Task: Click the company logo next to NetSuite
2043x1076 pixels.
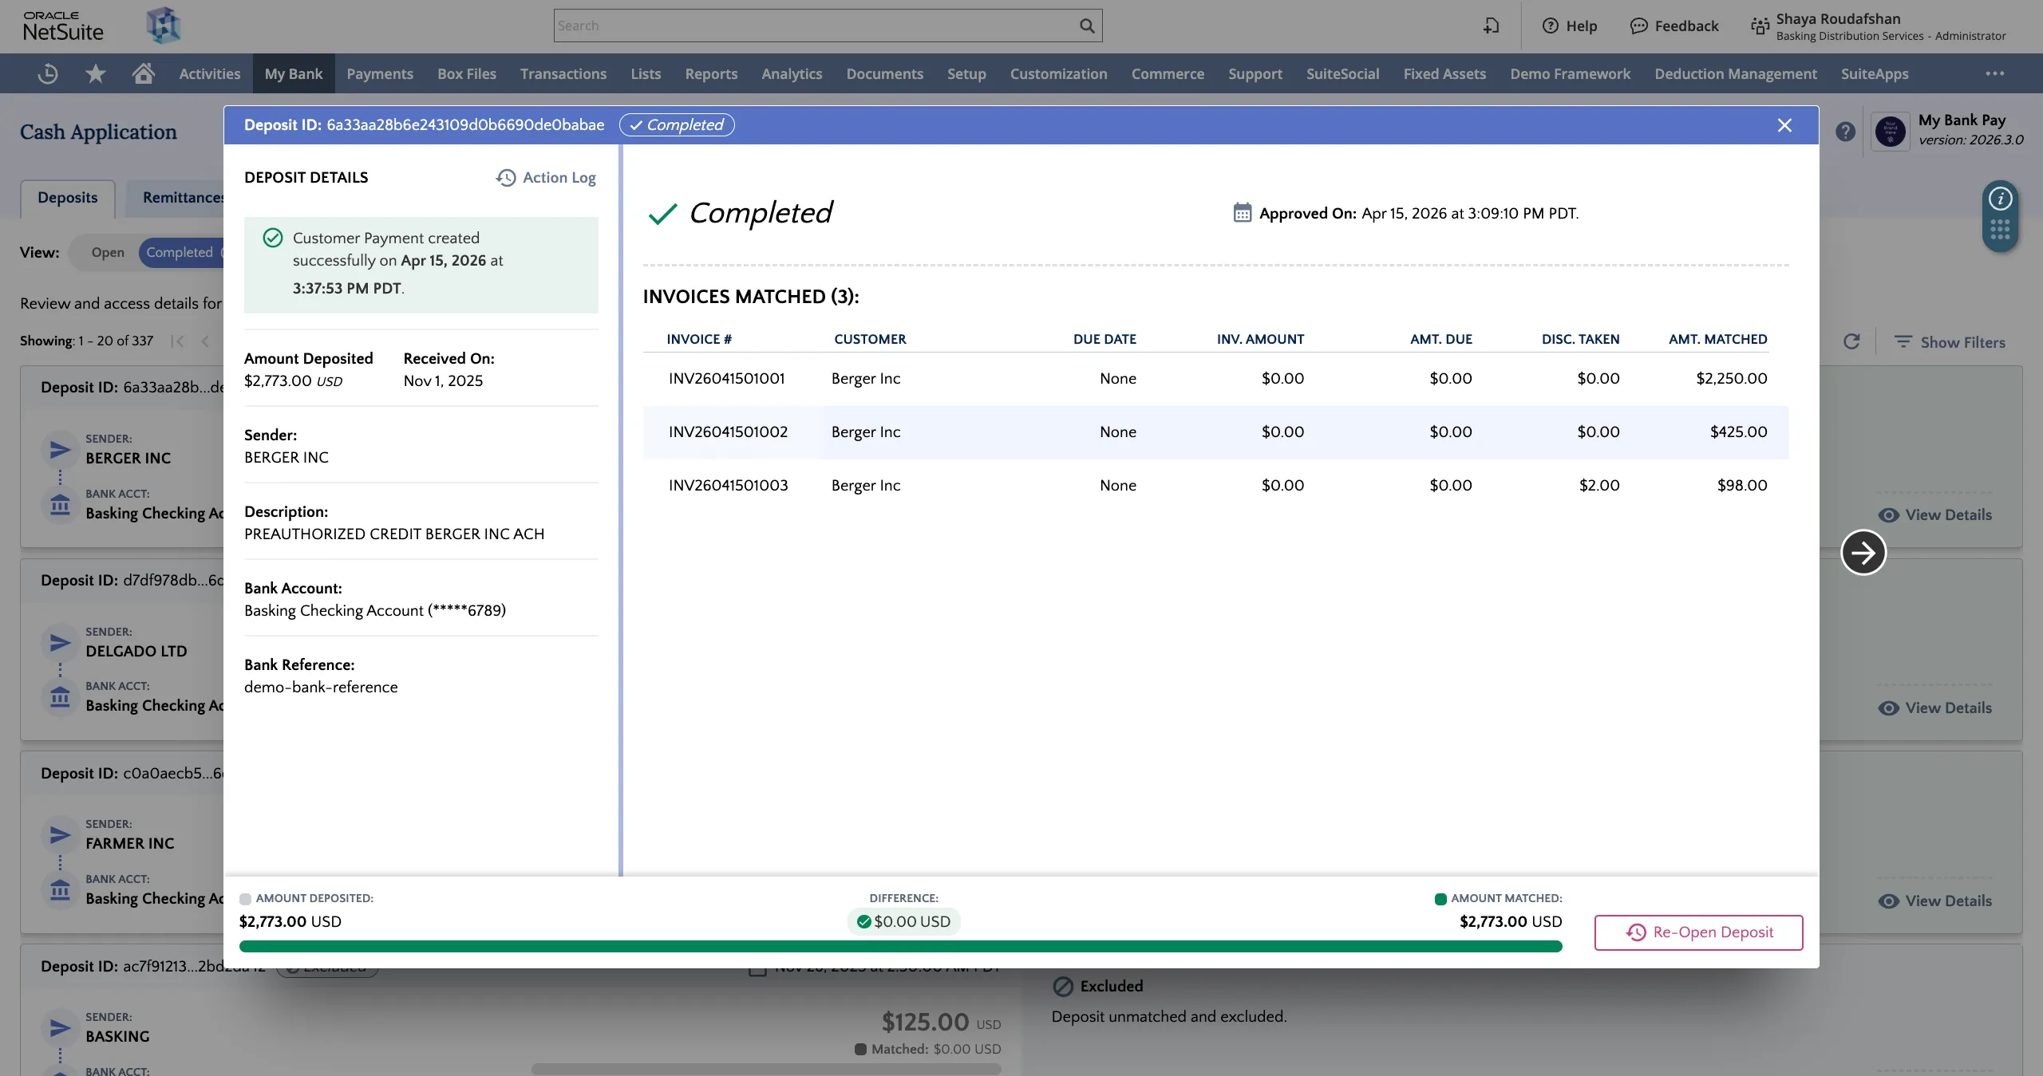Action: (x=164, y=26)
